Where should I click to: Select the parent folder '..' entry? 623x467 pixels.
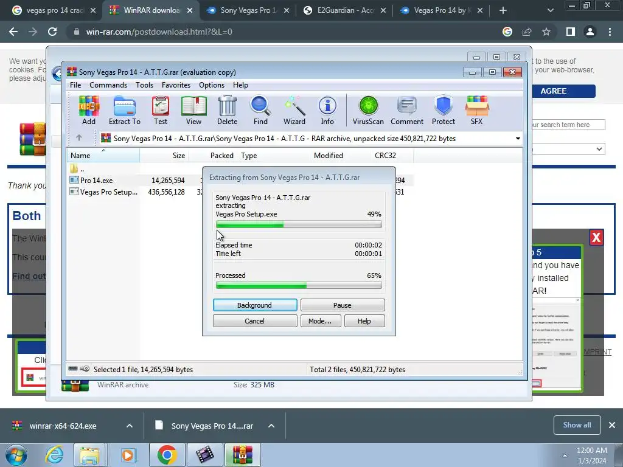click(x=77, y=169)
